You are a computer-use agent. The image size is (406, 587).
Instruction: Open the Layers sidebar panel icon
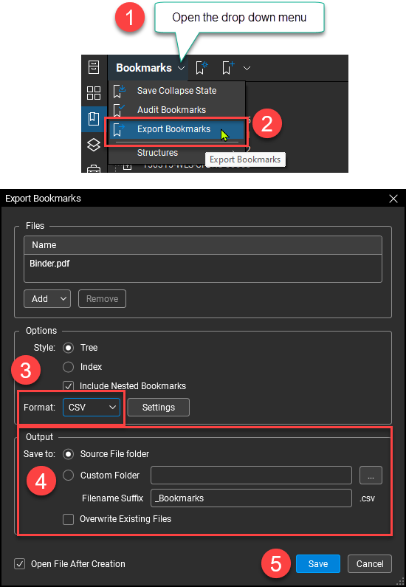coord(94,145)
